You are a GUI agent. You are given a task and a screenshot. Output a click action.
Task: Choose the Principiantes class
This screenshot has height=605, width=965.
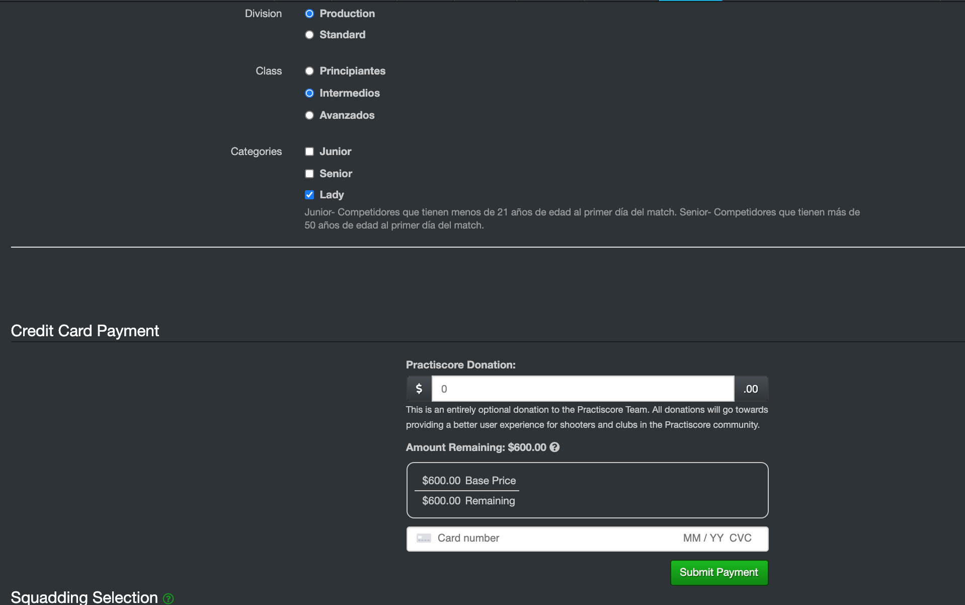point(309,71)
